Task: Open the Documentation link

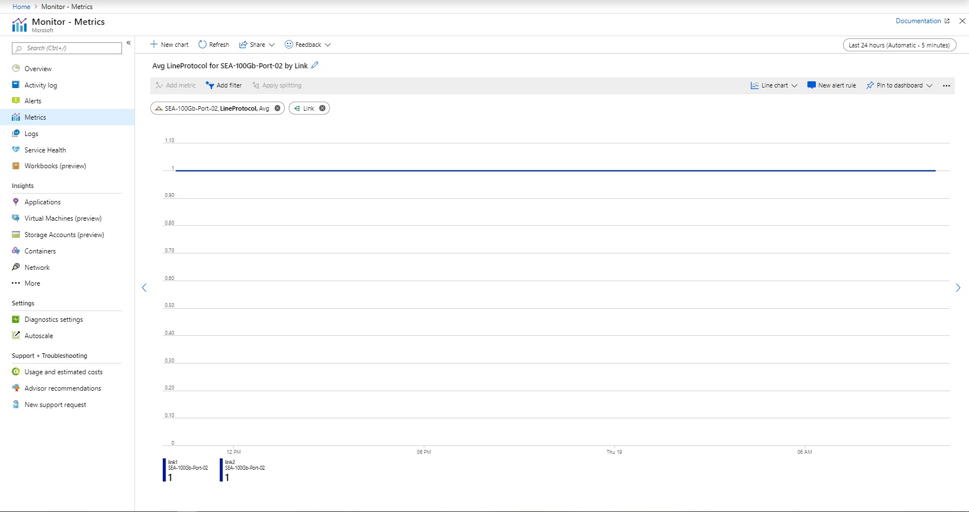Action: (918, 20)
